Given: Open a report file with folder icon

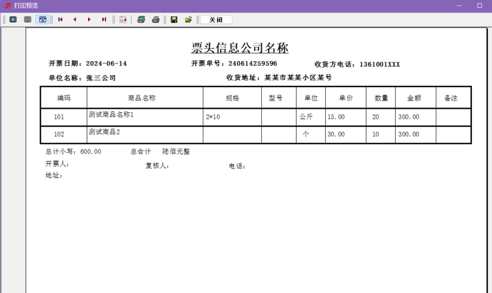Looking at the screenshot, I should tap(188, 19).
